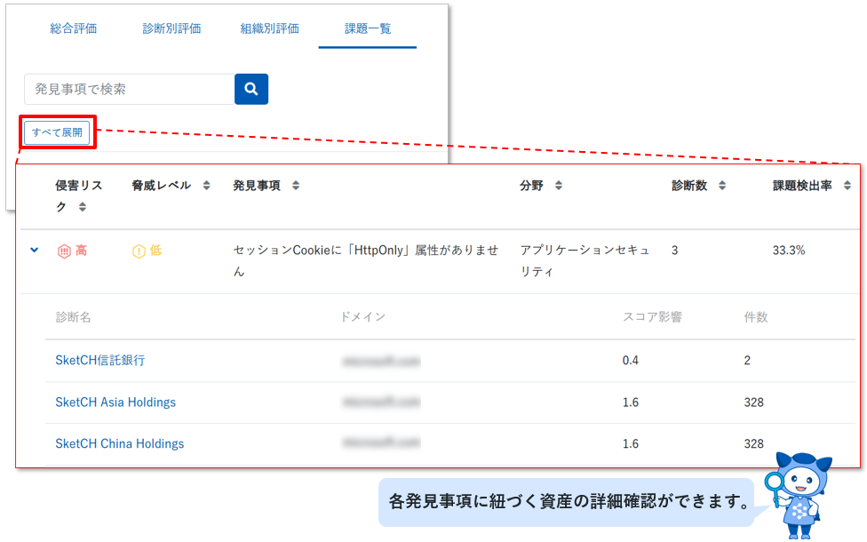Switch to the 組織別評価 tab
Viewport: 867px width, 542px height.
coord(269,28)
